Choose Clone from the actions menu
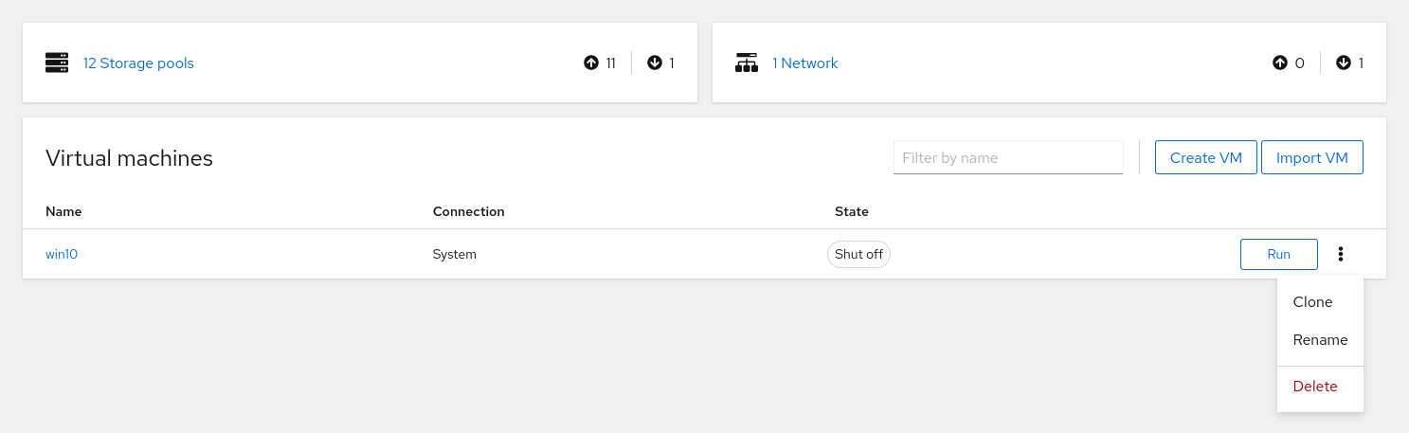Image resolution: width=1409 pixels, height=433 pixels. pyautogui.click(x=1312, y=302)
